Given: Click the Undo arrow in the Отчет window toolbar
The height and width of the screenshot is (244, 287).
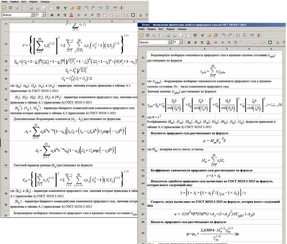Looking at the screenshot, I should [x=224, y=35].
